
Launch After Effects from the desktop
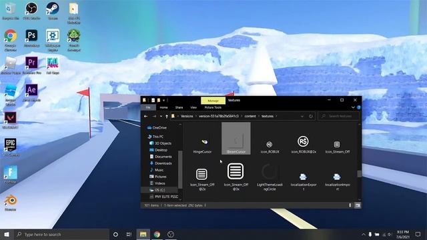coord(31,93)
